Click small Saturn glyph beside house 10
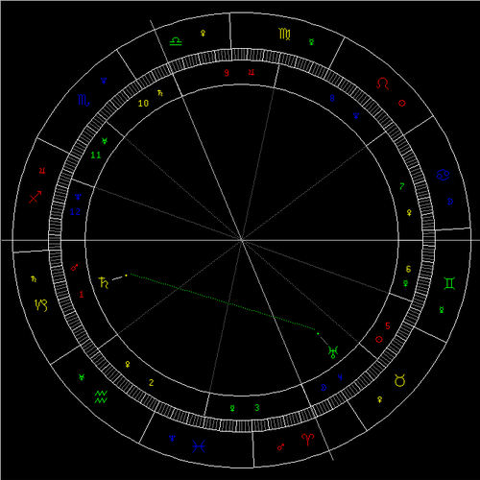This screenshot has width=480, height=480. point(160,93)
